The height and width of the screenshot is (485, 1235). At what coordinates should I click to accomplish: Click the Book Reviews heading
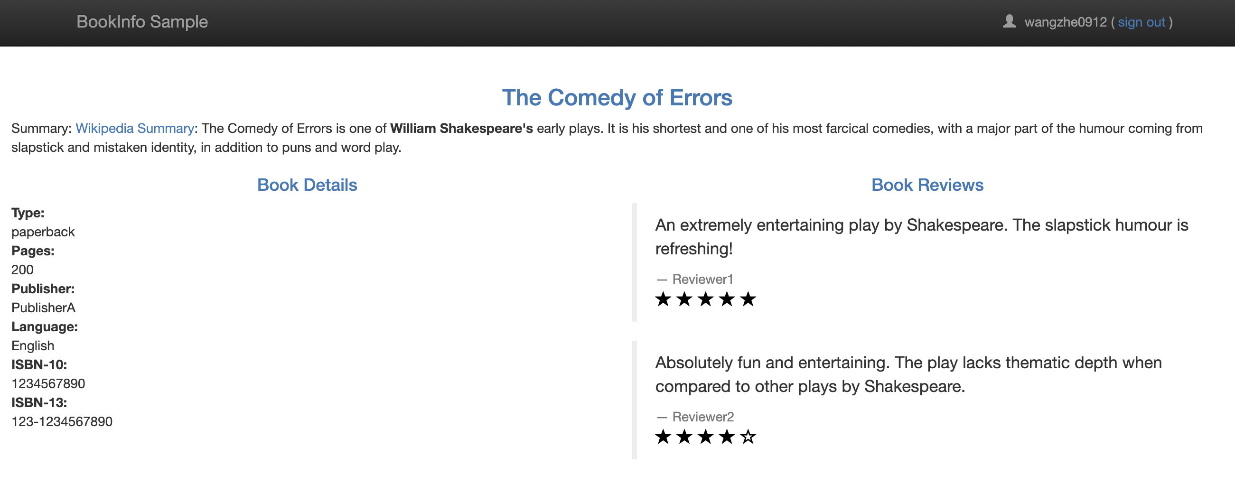click(927, 185)
